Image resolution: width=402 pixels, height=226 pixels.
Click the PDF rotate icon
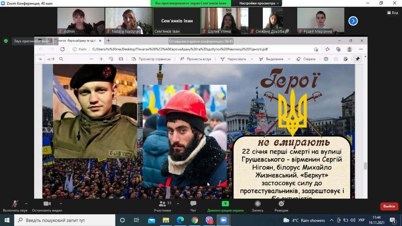111,59
